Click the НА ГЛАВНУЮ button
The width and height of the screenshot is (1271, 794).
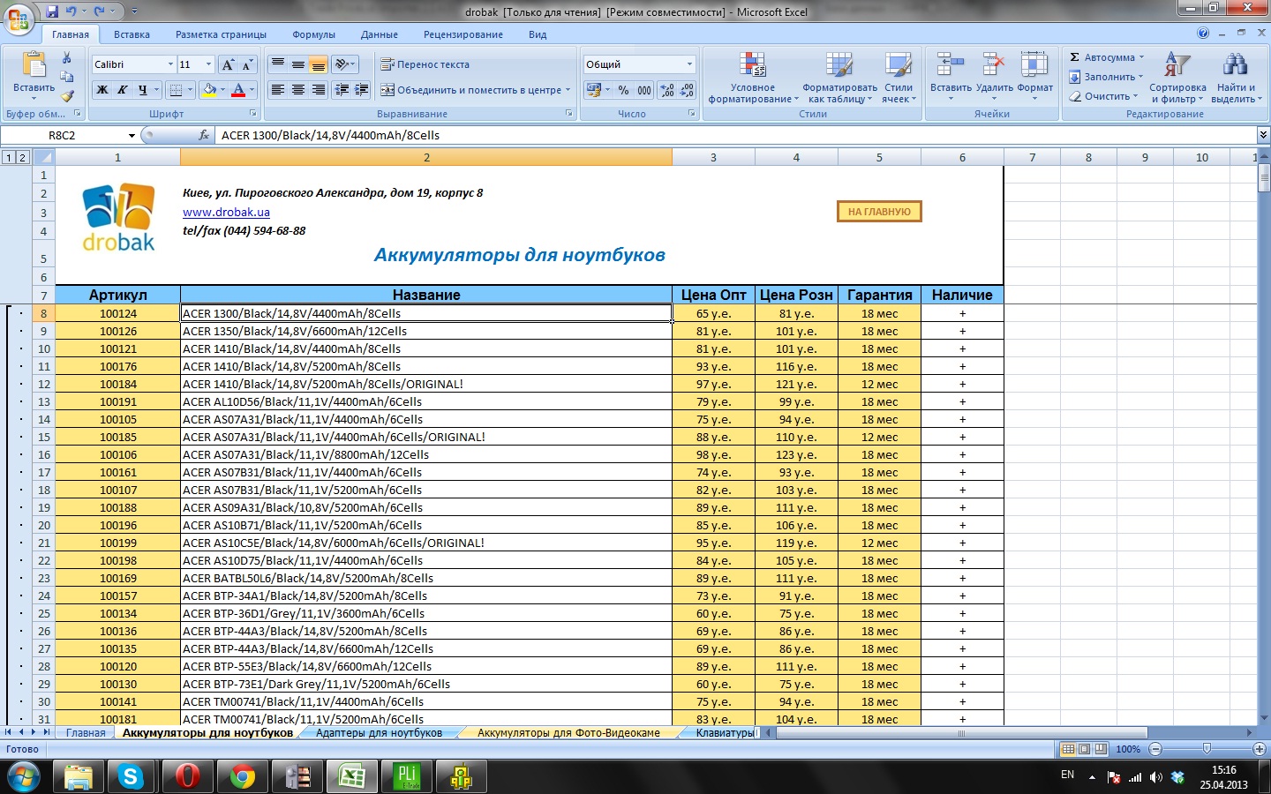tap(879, 212)
